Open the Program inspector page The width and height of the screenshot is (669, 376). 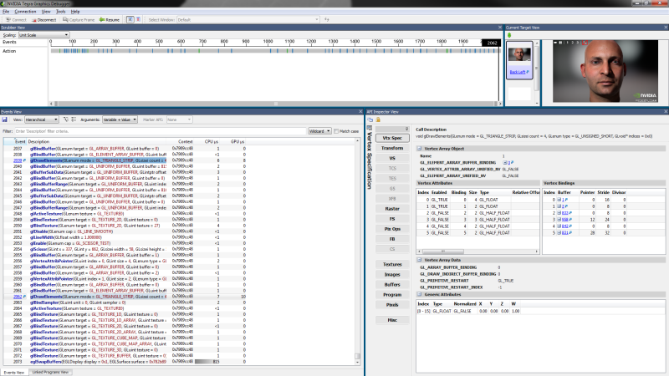pyautogui.click(x=392, y=295)
